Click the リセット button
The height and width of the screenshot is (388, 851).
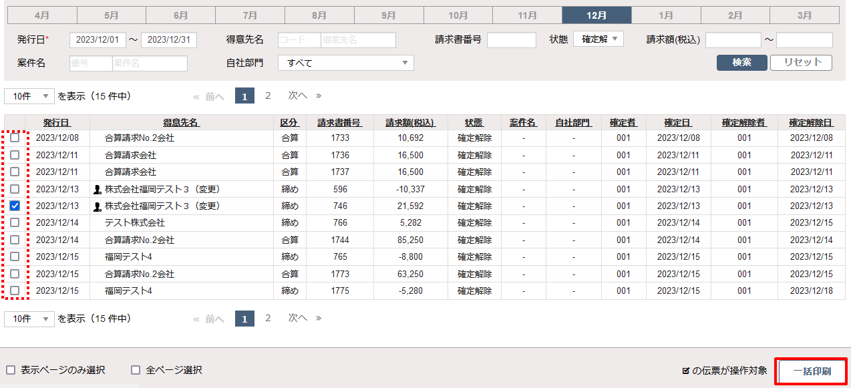pos(801,62)
